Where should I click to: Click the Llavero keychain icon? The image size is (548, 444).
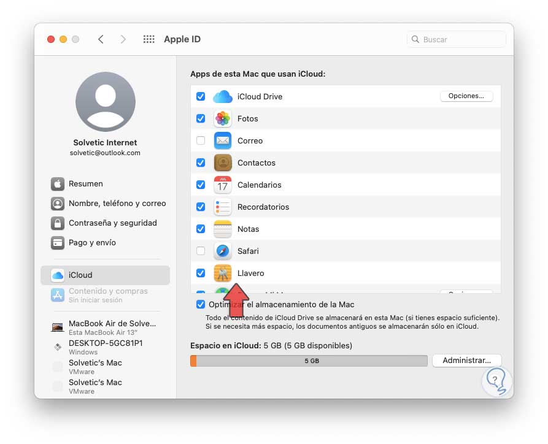pos(223,273)
